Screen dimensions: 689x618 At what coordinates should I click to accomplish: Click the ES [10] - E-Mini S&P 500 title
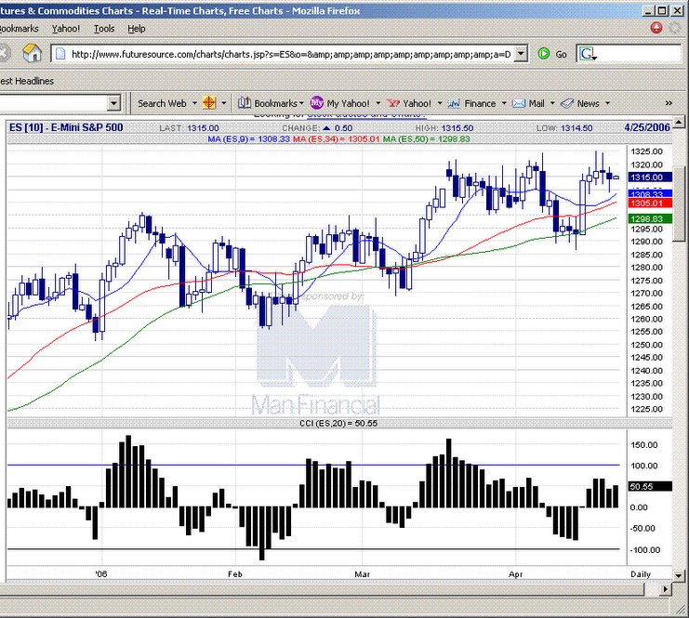pos(66,127)
